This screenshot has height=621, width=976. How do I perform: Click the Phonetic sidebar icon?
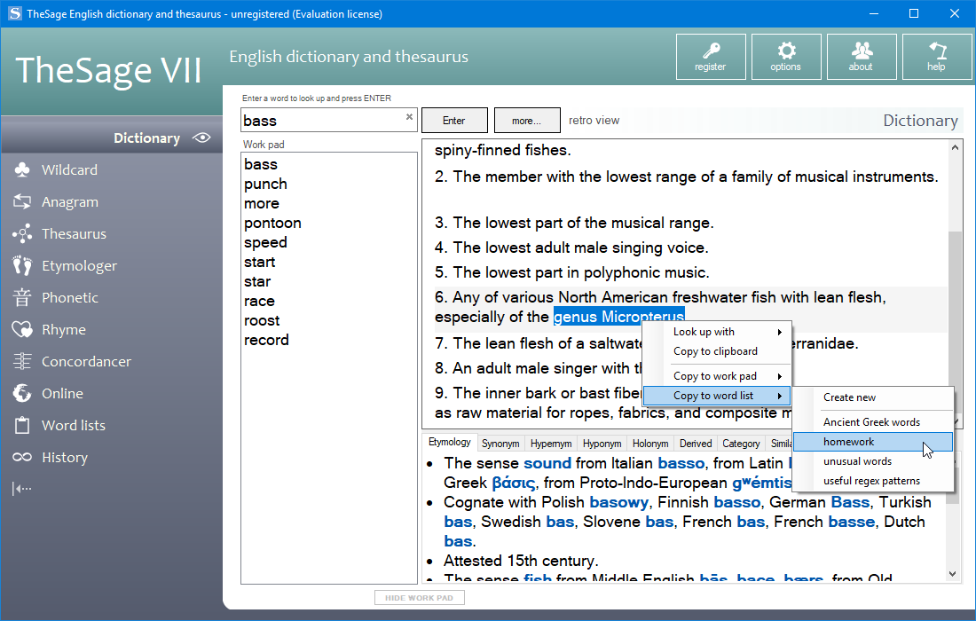pos(22,297)
